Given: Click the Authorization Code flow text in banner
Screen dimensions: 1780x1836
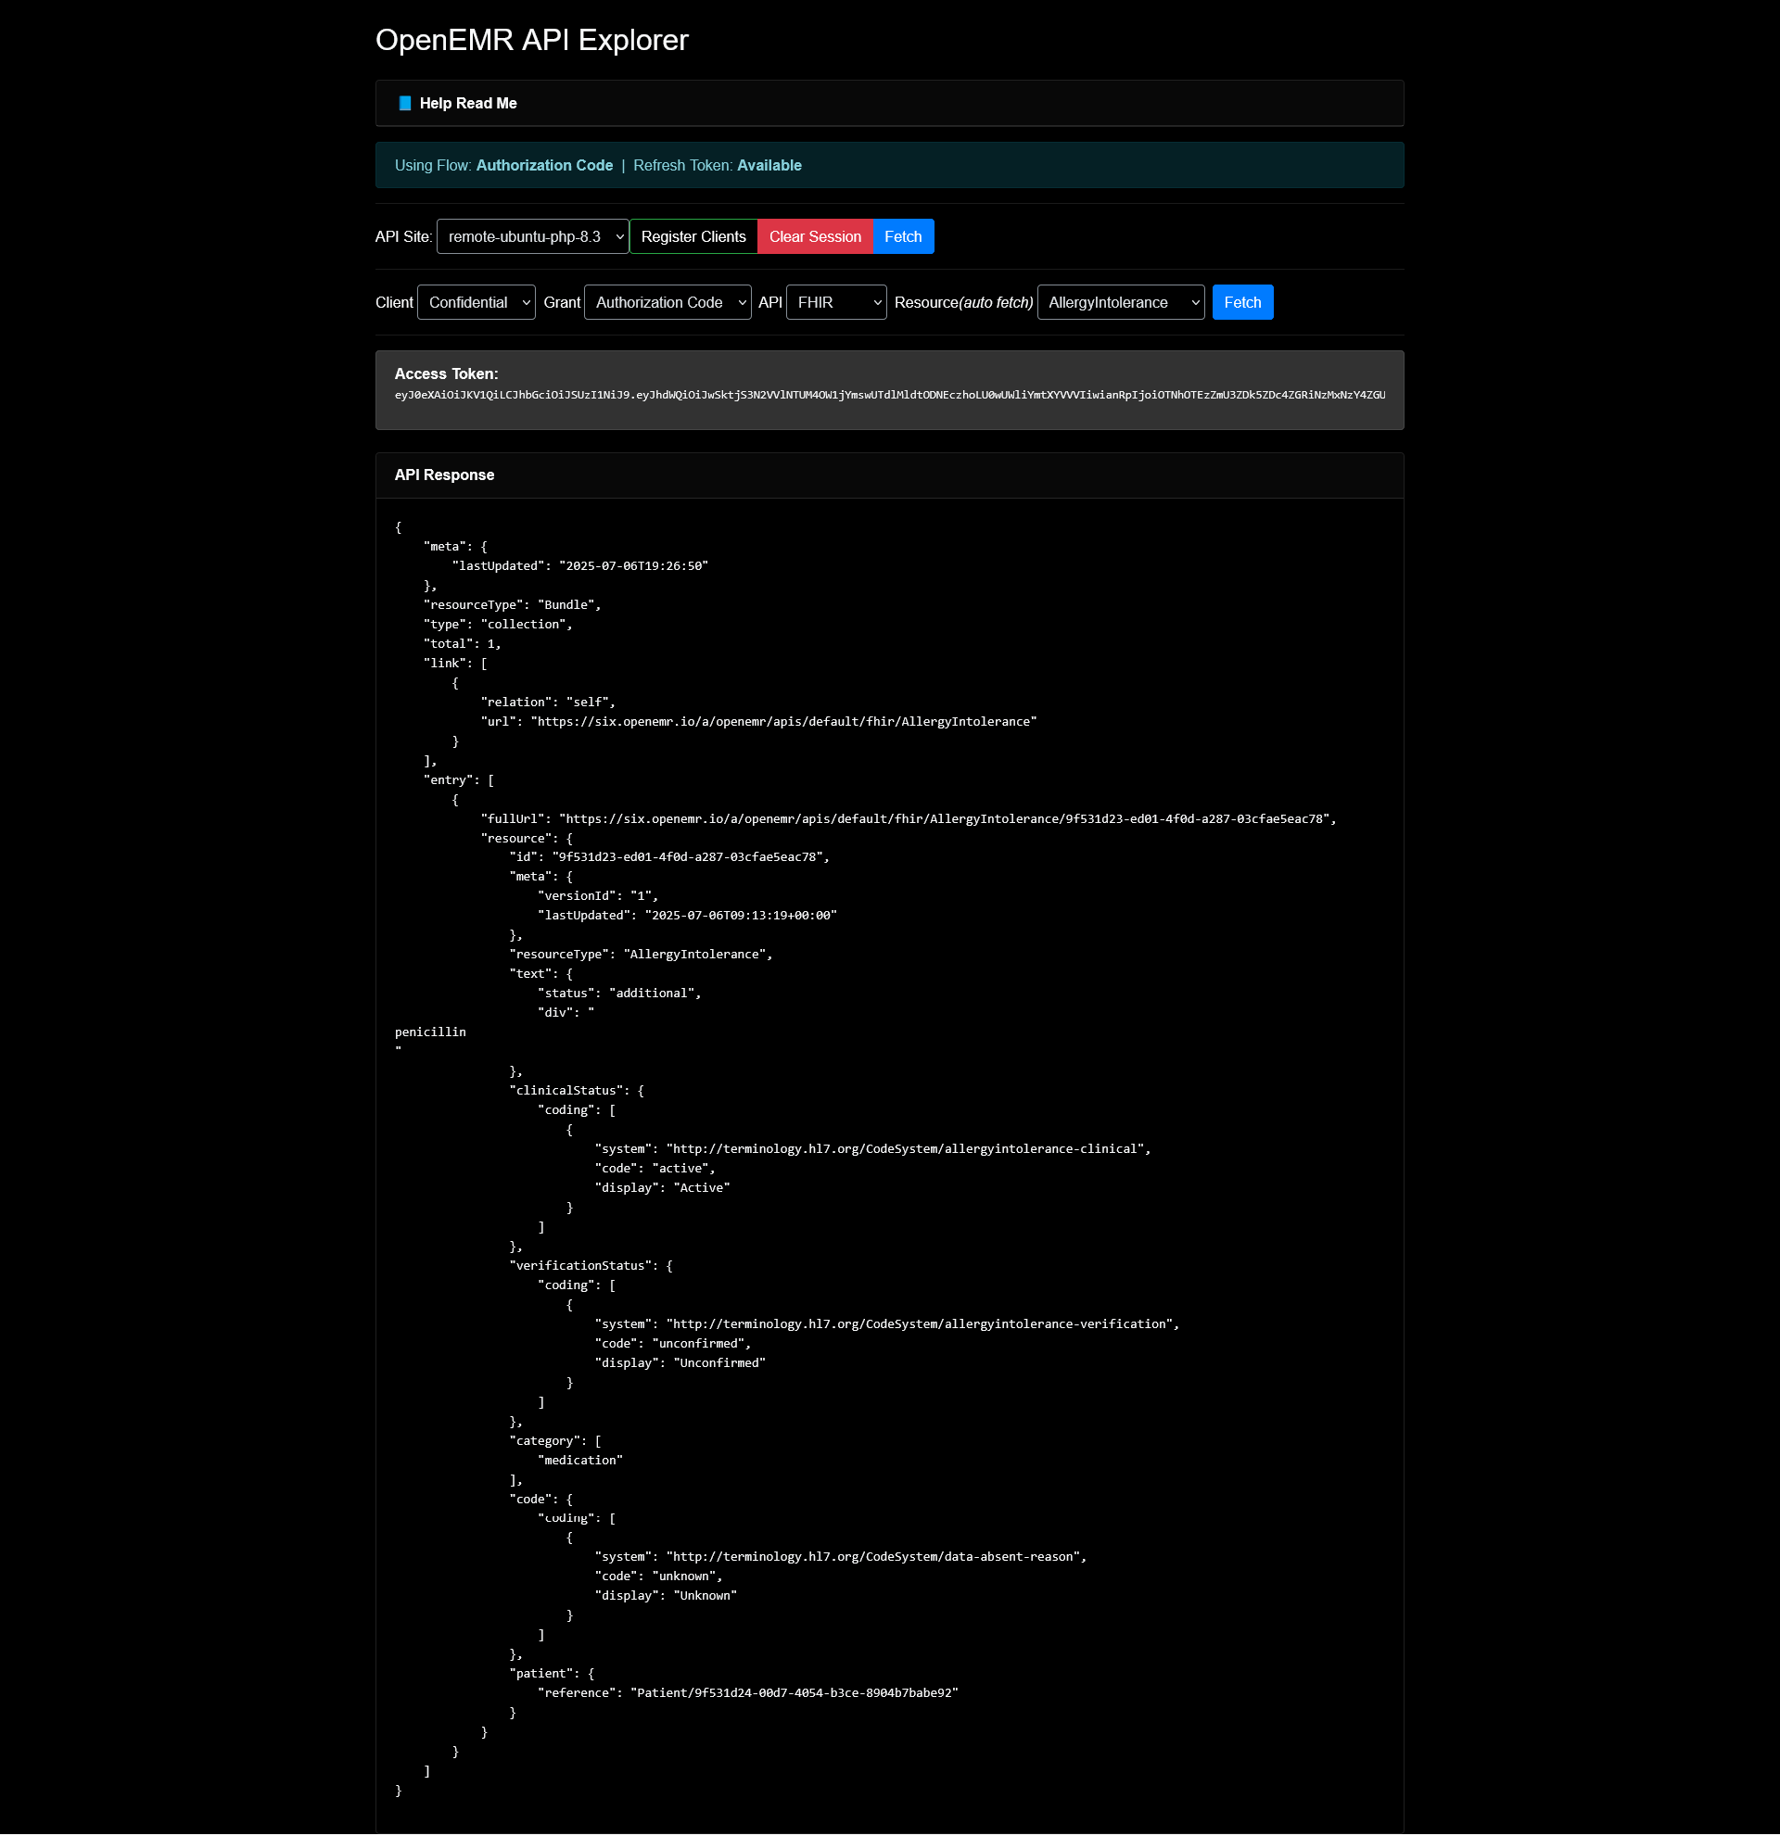Looking at the screenshot, I should 544,166.
